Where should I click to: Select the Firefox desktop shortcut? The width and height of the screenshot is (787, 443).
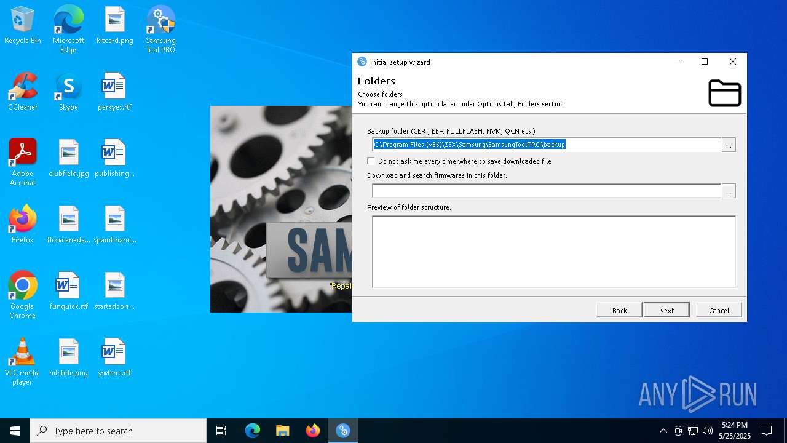pos(23,225)
